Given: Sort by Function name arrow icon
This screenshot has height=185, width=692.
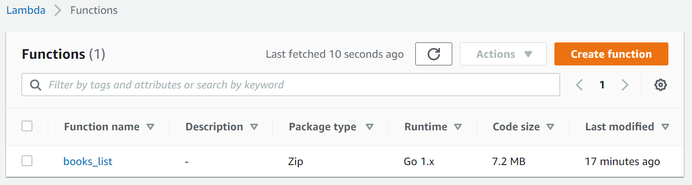Looking at the screenshot, I should click(x=150, y=127).
